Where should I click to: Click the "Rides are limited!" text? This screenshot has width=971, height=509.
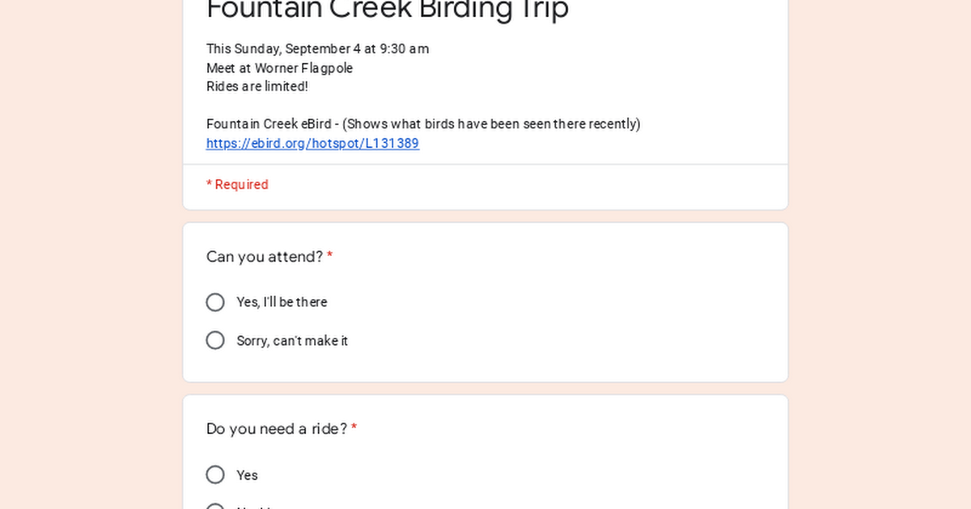[257, 86]
